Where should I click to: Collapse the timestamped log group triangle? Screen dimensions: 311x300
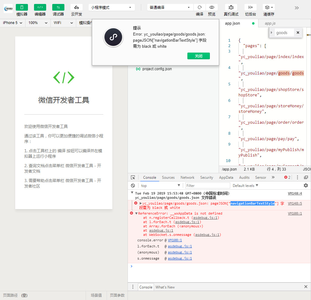[x=132, y=193]
